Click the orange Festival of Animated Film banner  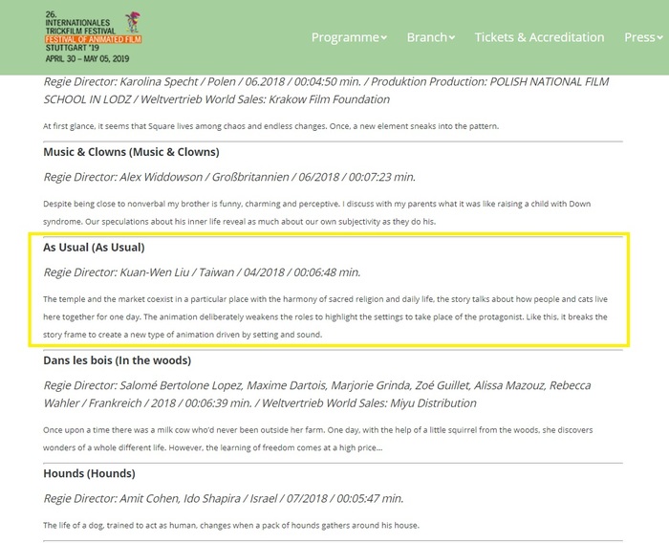(93, 39)
